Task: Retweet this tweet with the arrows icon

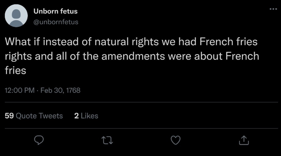Action: (x=106, y=140)
